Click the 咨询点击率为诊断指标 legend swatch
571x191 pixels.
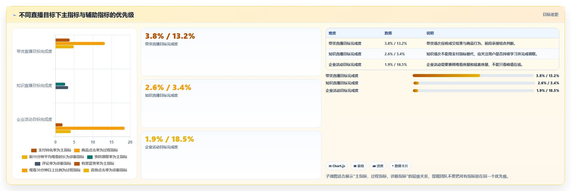(x=86, y=170)
